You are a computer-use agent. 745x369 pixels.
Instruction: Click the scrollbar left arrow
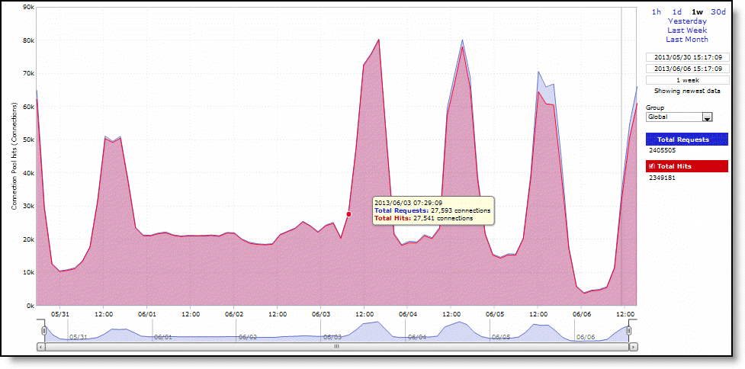[x=40, y=346]
